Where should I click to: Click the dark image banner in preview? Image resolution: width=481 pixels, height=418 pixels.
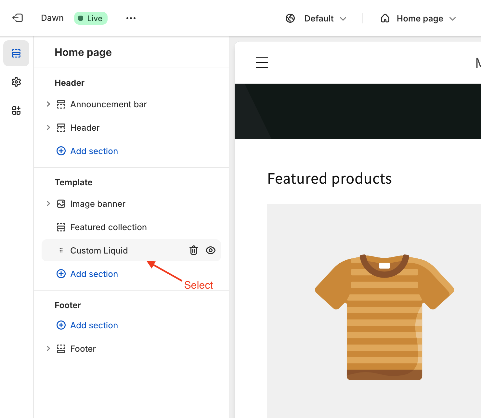(358, 111)
